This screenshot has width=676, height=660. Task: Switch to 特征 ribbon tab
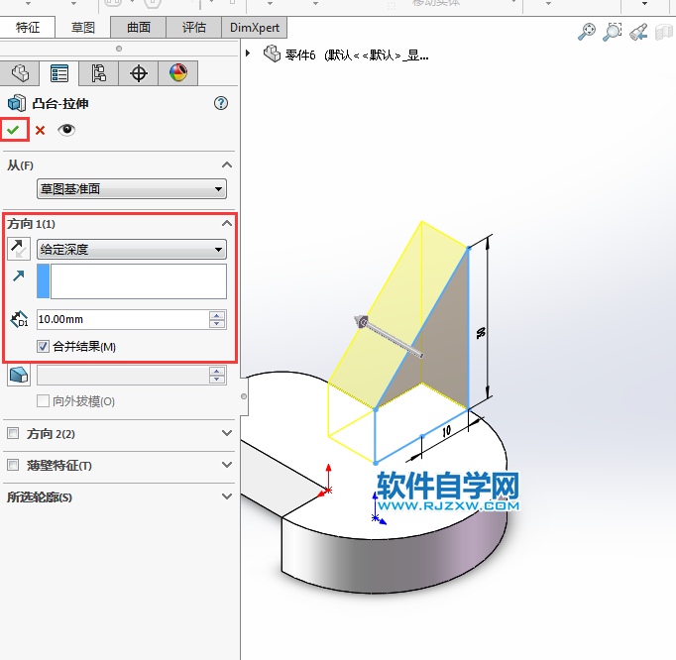click(27, 28)
